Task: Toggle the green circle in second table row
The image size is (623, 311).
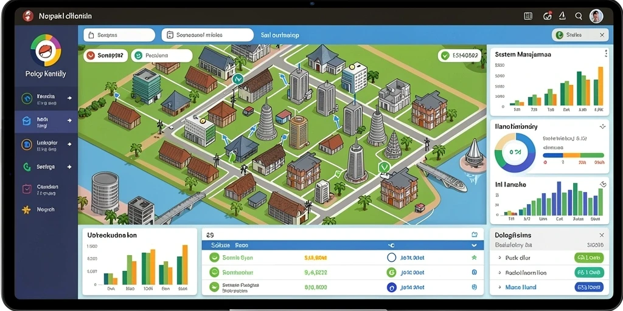Action: 215,273
